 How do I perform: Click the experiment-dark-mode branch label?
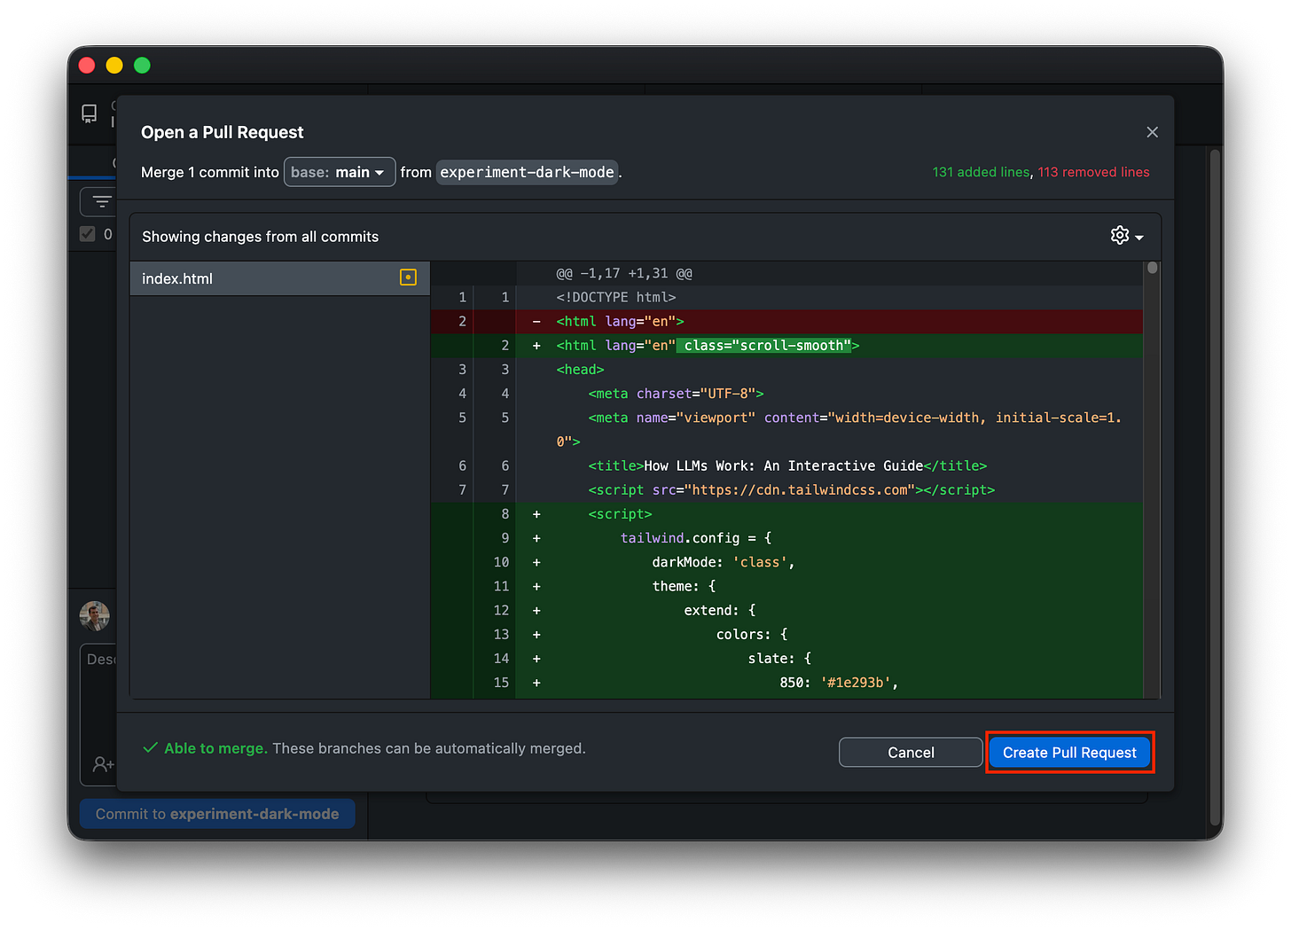(x=527, y=172)
